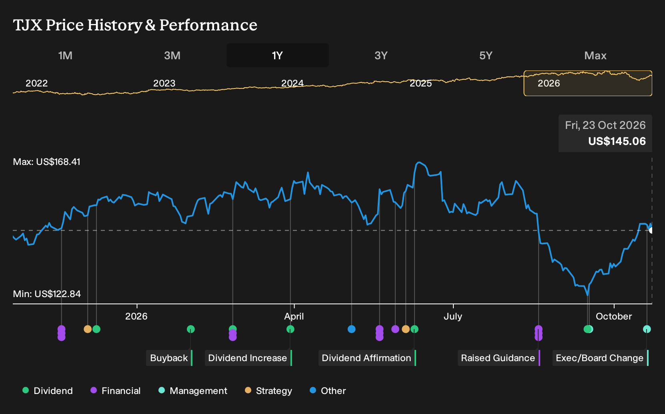This screenshot has height=414, width=665.
Task: Toggle the Dividend legend filter
Action: (48, 391)
